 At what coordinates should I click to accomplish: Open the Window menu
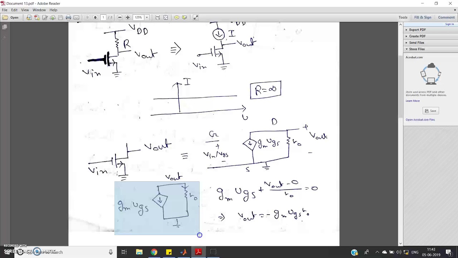[x=39, y=10]
